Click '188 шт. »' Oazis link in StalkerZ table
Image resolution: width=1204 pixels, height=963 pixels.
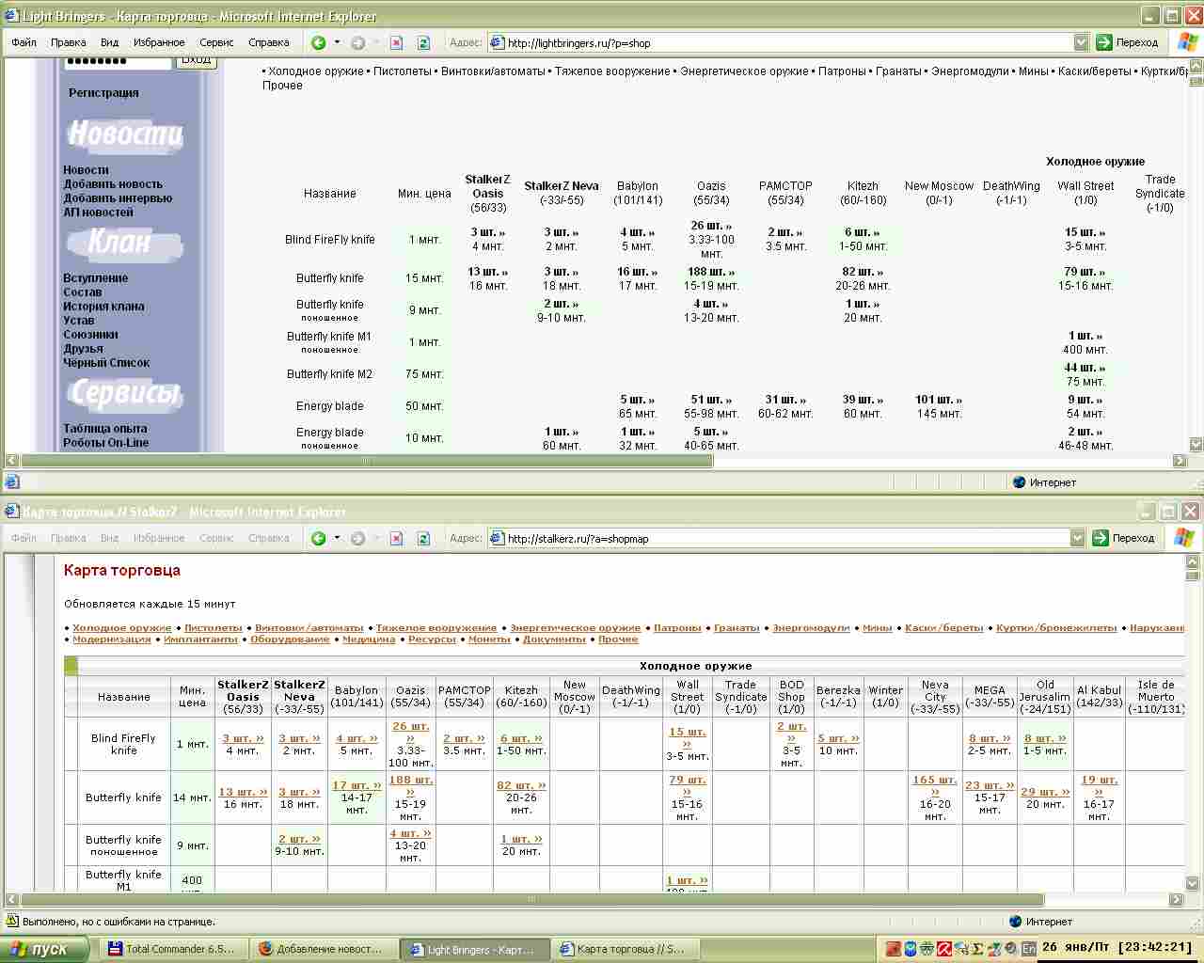tap(411, 785)
